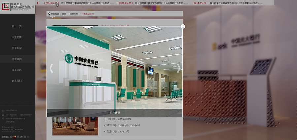Go to 首页 in sidebar menu

(x=17, y=26)
